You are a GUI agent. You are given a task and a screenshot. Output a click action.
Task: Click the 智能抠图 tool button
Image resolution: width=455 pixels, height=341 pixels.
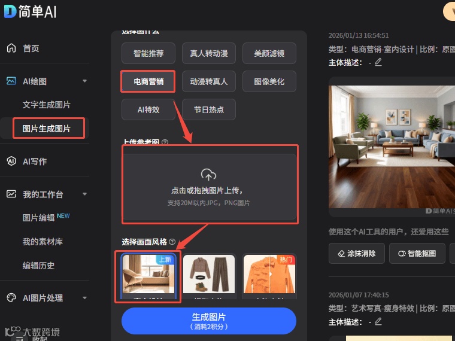coord(417,254)
